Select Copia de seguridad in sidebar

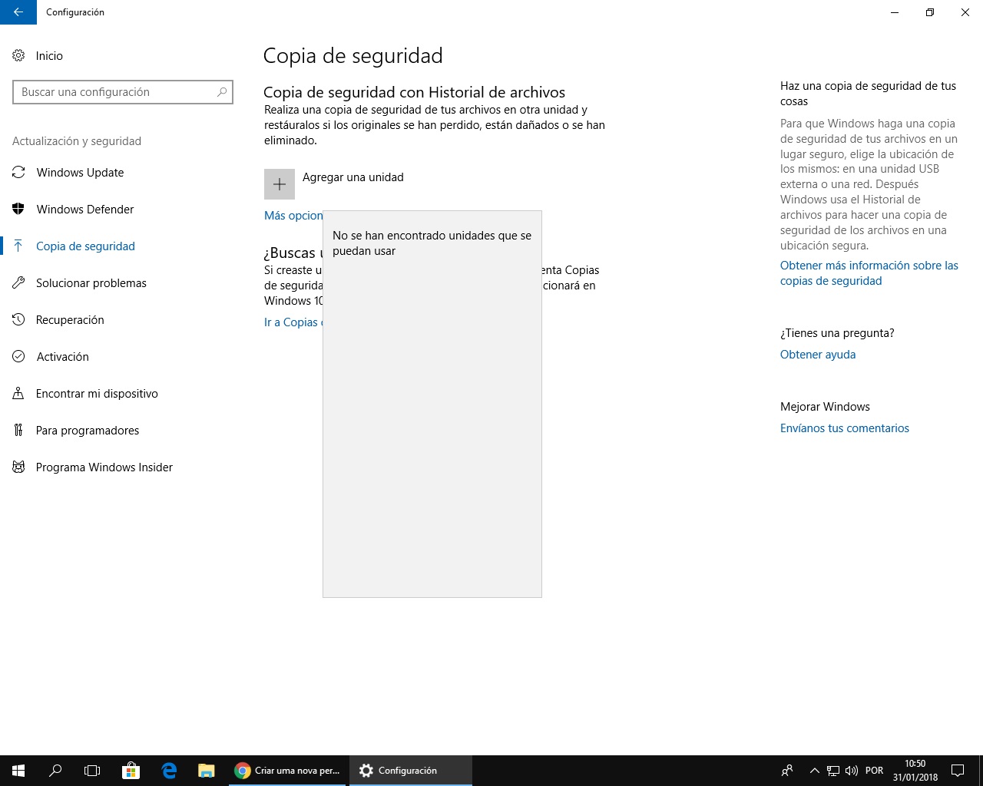[x=85, y=246]
